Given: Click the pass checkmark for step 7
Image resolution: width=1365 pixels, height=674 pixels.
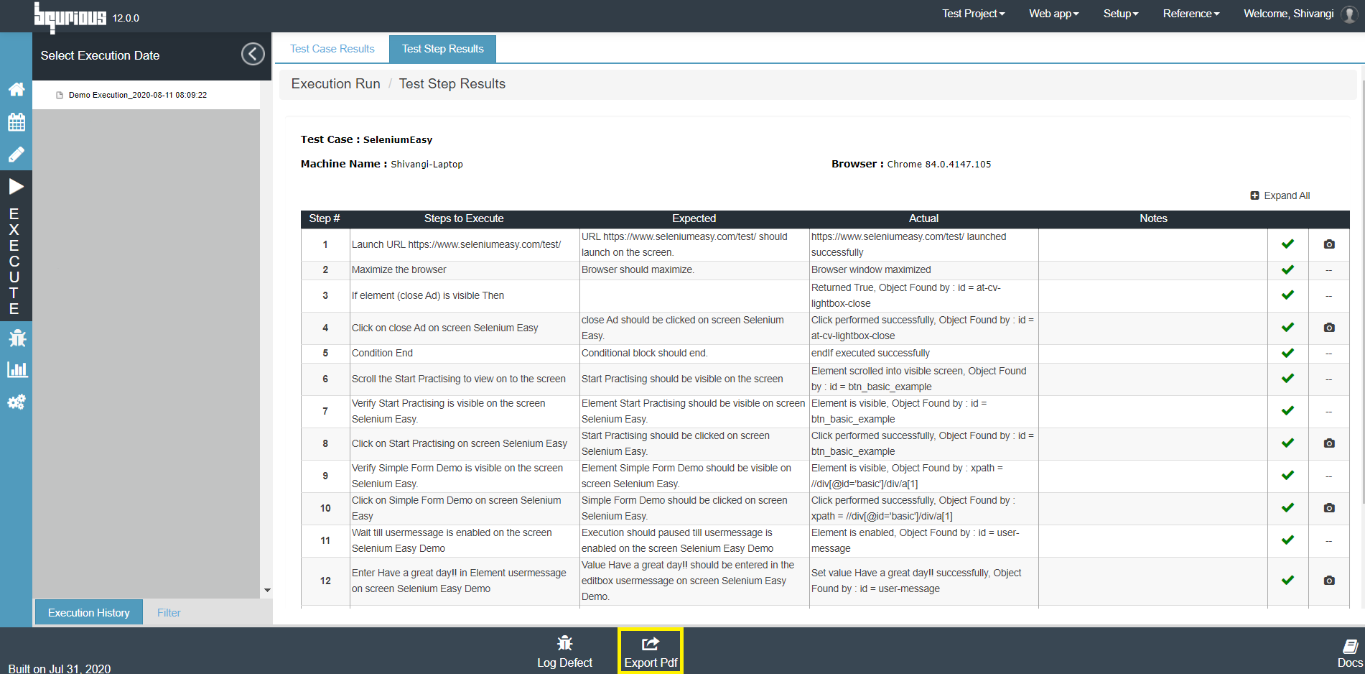Looking at the screenshot, I should (1288, 411).
